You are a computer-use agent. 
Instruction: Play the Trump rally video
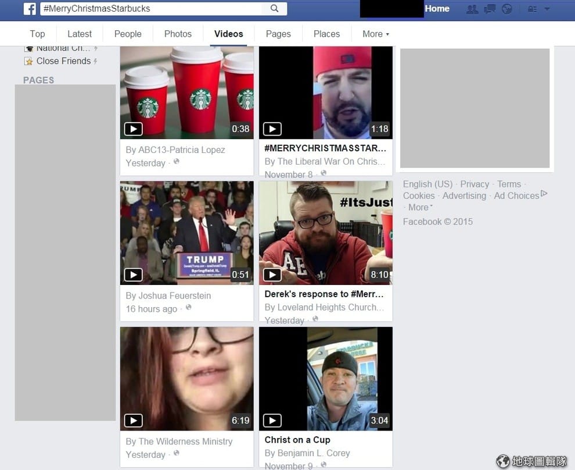[186, 233]
